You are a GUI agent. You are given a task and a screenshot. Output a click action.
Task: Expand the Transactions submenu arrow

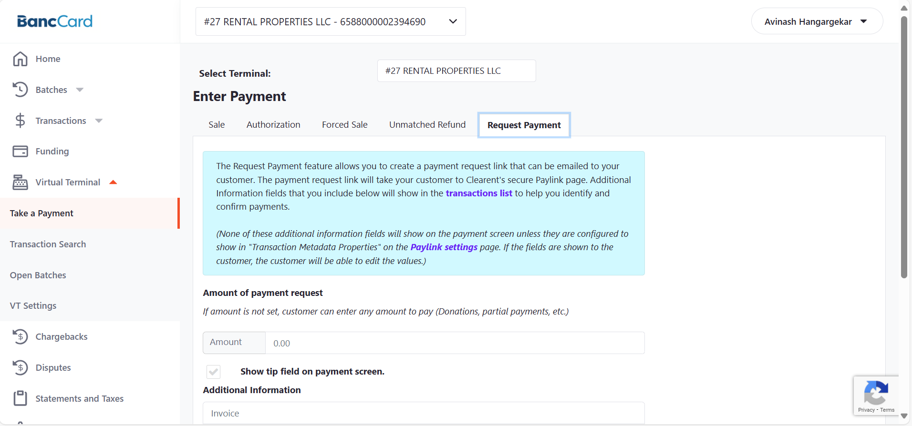click(99, 121)
